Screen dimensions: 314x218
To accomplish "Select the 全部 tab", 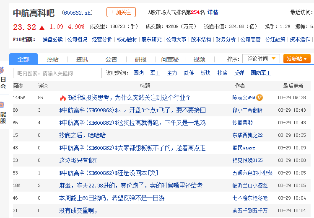I will 23,59.
